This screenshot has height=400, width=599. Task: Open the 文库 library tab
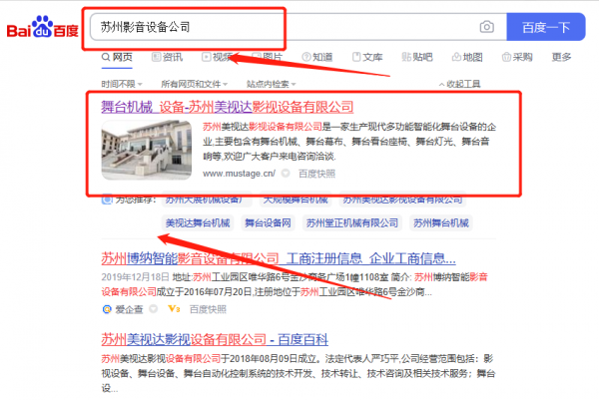point(366,58)
